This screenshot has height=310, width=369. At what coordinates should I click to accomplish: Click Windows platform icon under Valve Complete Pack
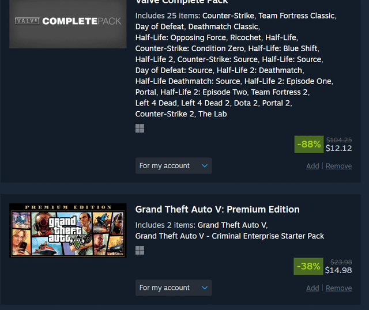[x=140, y=128]
